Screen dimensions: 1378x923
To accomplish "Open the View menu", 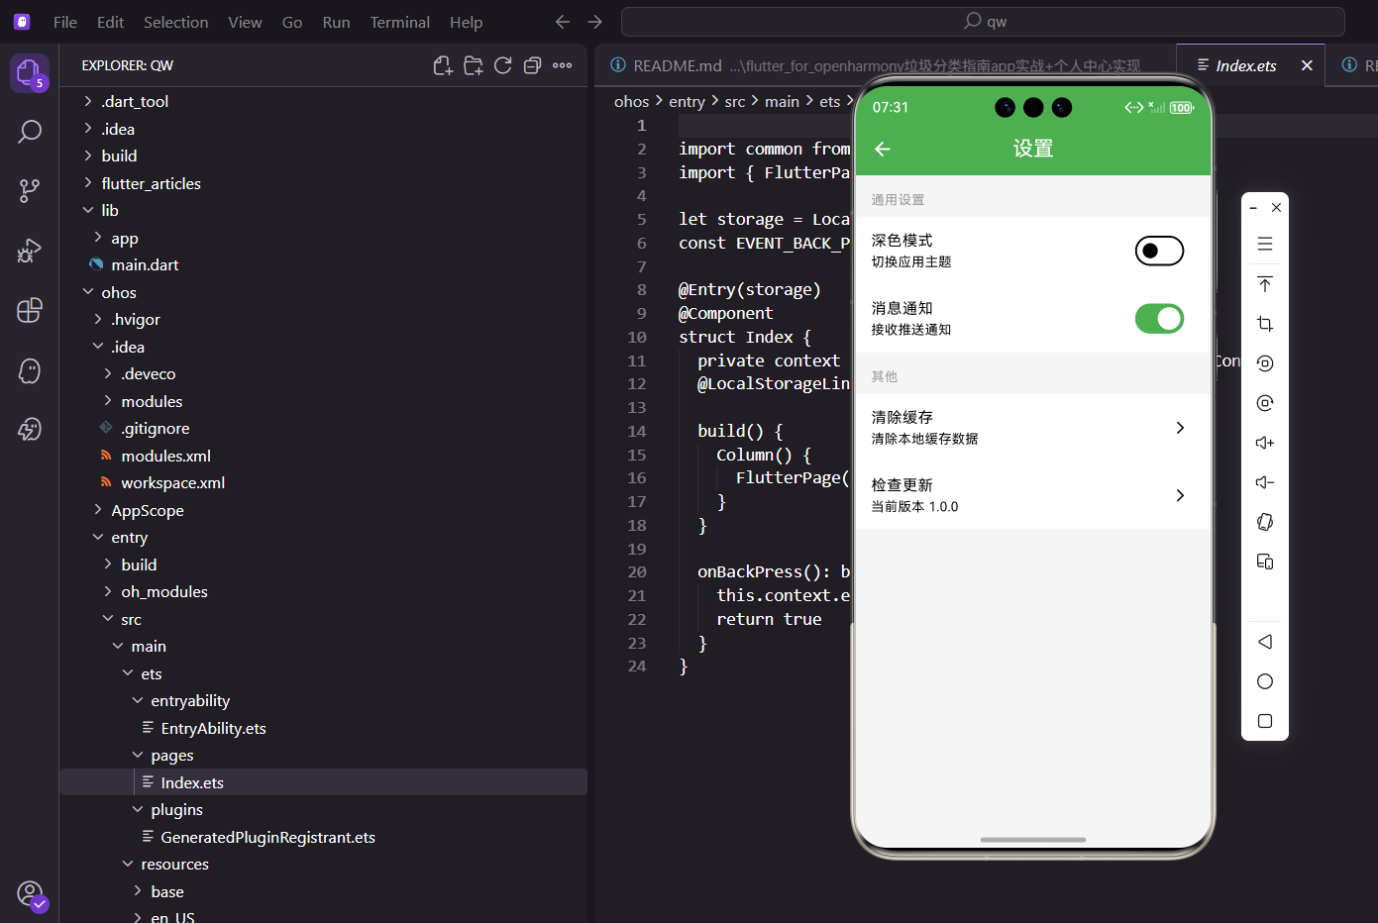I will click(x=245, y=22).
